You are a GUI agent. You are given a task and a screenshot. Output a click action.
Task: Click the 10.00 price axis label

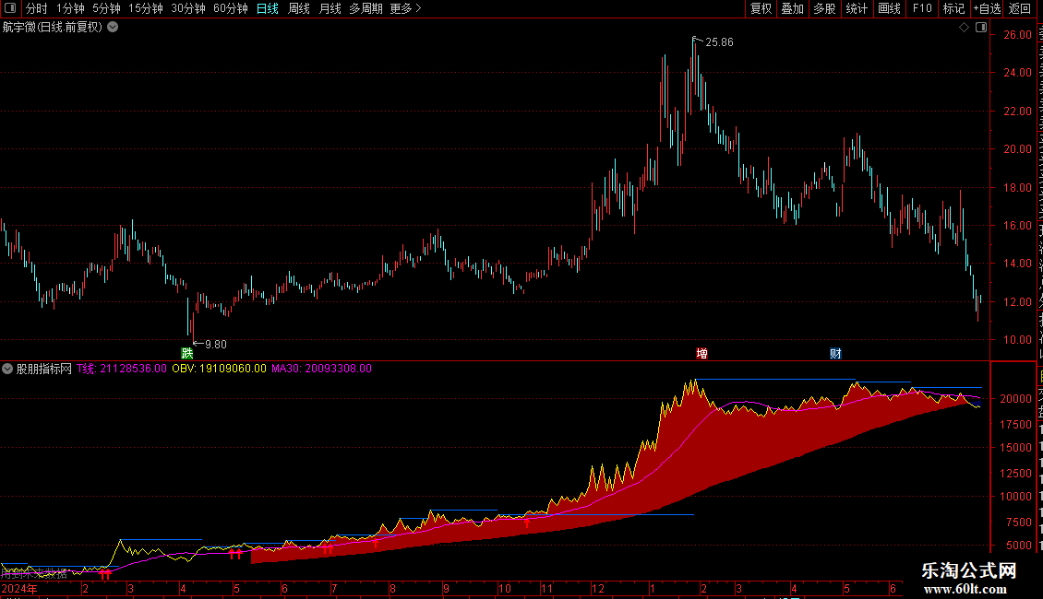pos(1018,340)
